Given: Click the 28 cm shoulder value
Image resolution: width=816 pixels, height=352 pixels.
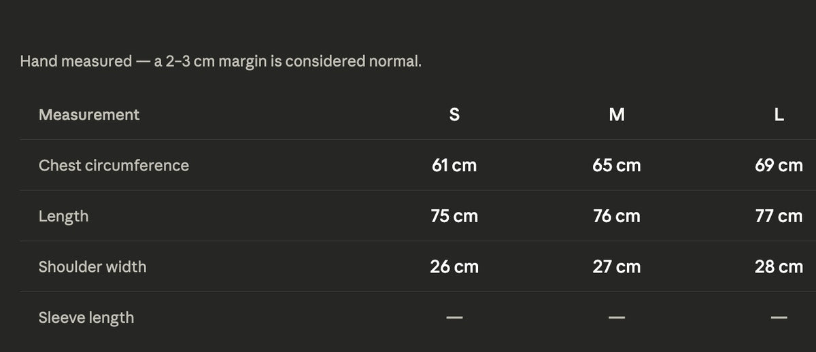Looking at the screenshot, I should [779, 266].
